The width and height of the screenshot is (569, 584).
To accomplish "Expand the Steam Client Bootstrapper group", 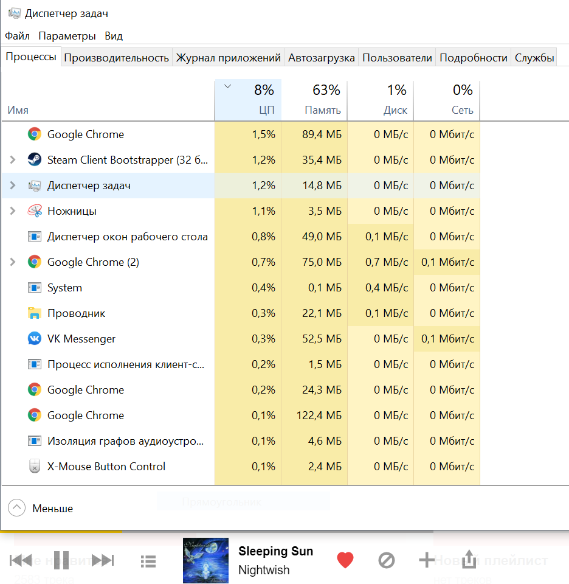I will click(x=13, y=160).
